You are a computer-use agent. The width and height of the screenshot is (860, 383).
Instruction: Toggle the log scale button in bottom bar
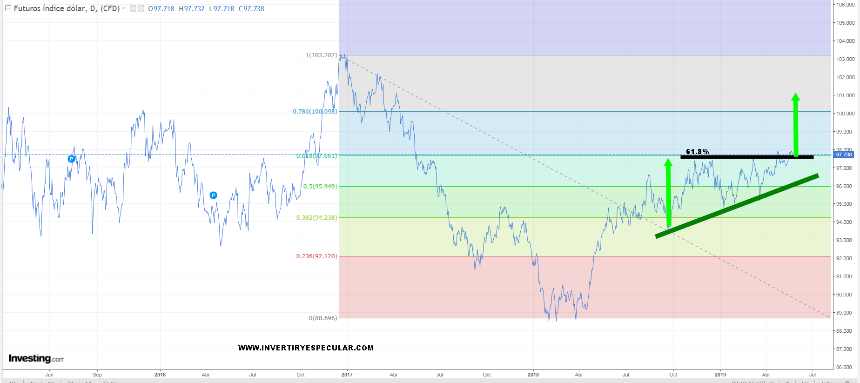pyautogui.click(x=805, y=382)
